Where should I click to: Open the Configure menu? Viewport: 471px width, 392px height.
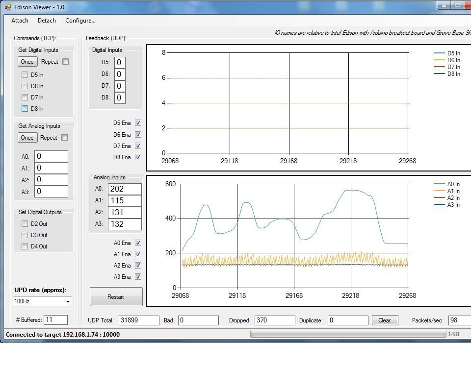(80, 21)
